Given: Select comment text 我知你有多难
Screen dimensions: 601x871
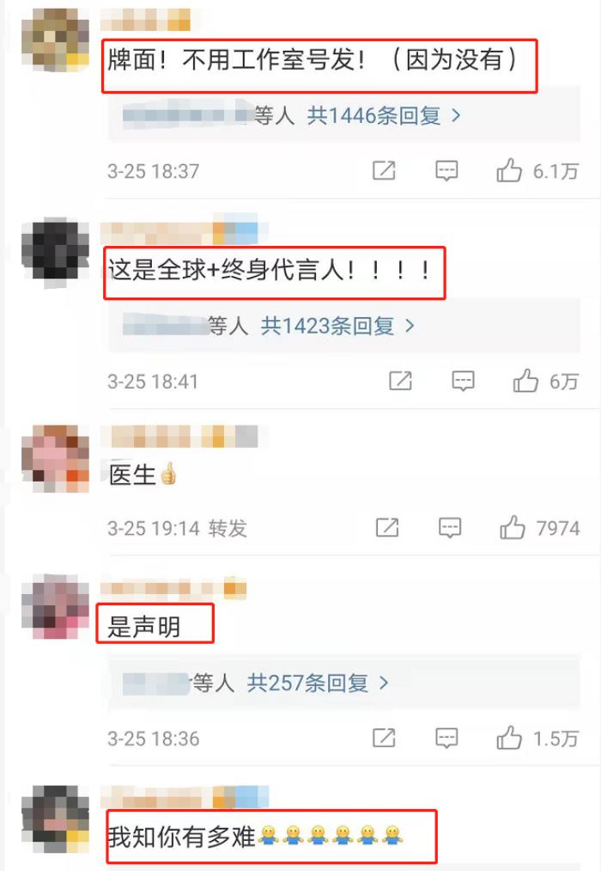Looking at the screenshot, I should coord(182,837).
